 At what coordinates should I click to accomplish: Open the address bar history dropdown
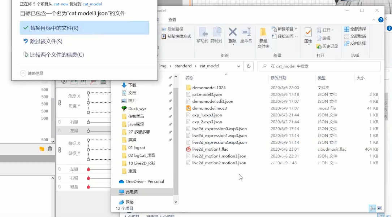[239, 66]
